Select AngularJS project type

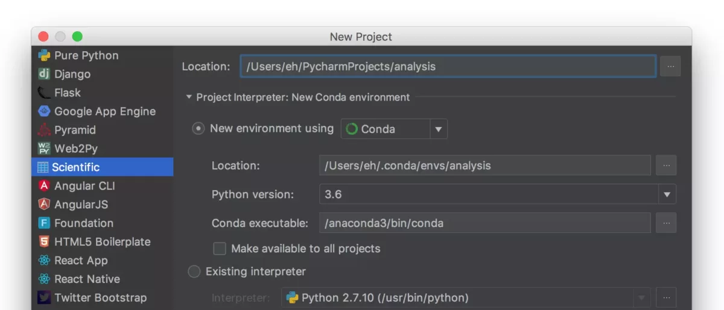(102, 205)
